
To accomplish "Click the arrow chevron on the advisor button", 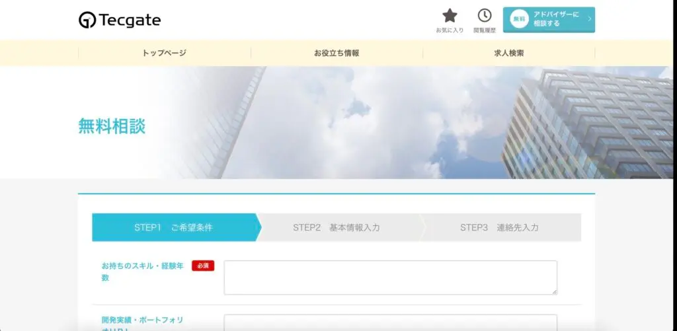I will (589, 19).
